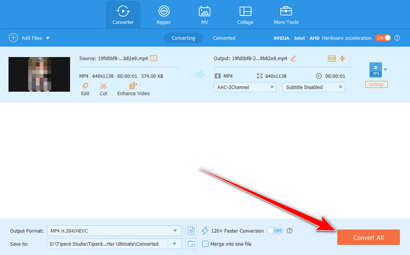Check the Merge into one file box

pos(206,244)
